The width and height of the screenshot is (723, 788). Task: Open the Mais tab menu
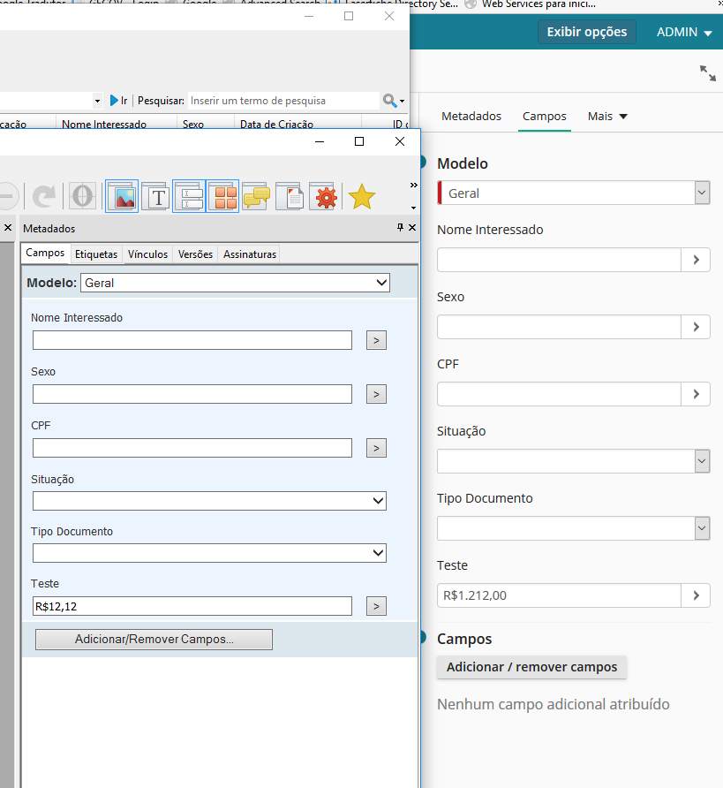(x=607, y=117)
